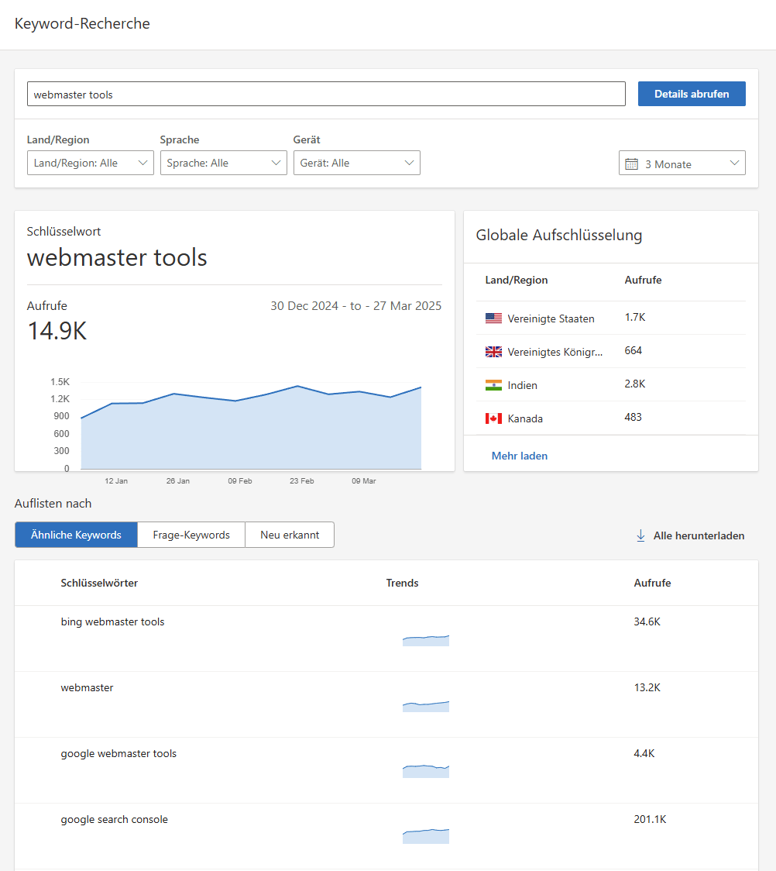Image resolution: width=776 pixels, height=871 pixels.
Task: Click the google search console trend sparkline
Action: pyautogui.click(x=426, y=836)
